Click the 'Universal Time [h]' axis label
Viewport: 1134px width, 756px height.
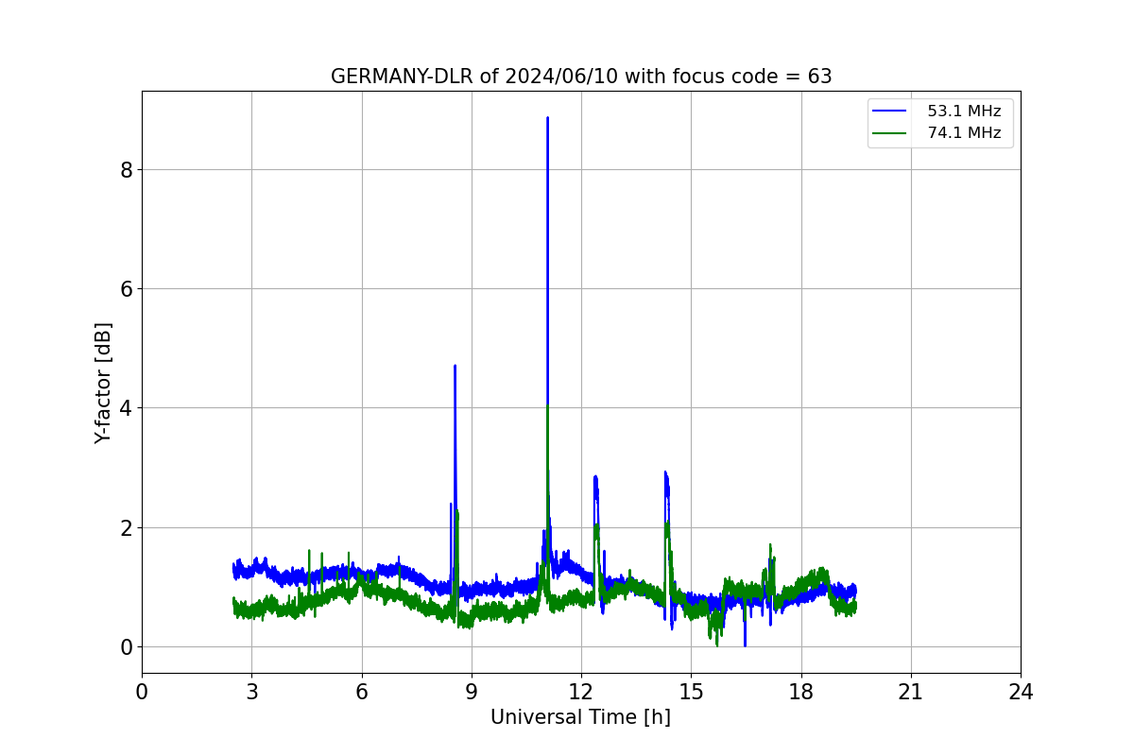pyautogui.click(x=580, y=717)
